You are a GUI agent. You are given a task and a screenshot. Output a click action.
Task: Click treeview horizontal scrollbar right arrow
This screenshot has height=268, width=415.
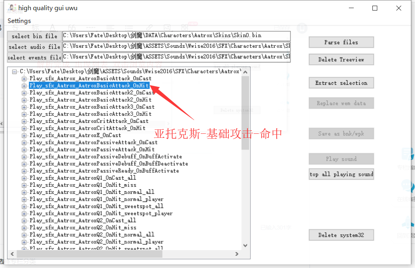237,254
